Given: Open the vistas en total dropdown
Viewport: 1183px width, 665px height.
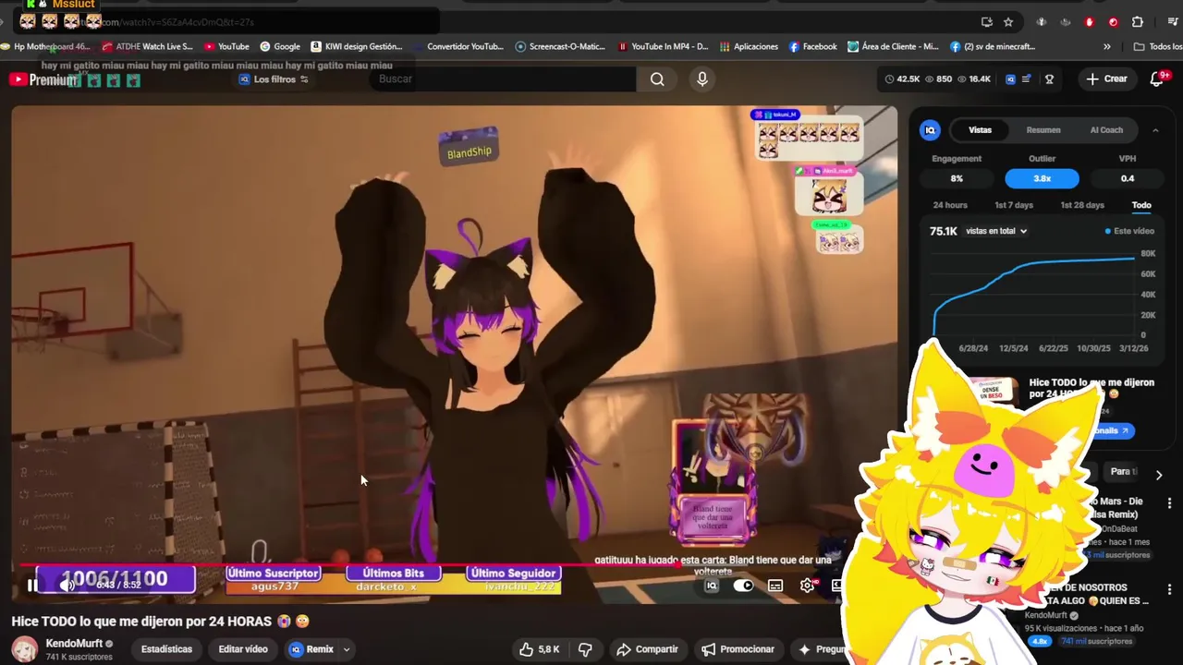Looking at the screenshot, I should pos(996,231).
